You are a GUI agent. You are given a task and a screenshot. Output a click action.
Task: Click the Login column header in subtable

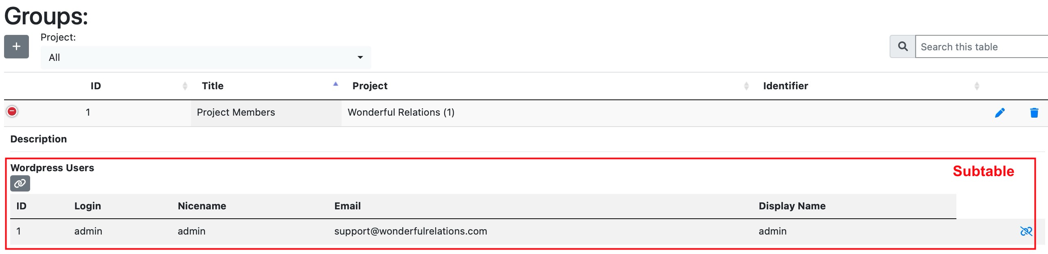coord(88,206)
